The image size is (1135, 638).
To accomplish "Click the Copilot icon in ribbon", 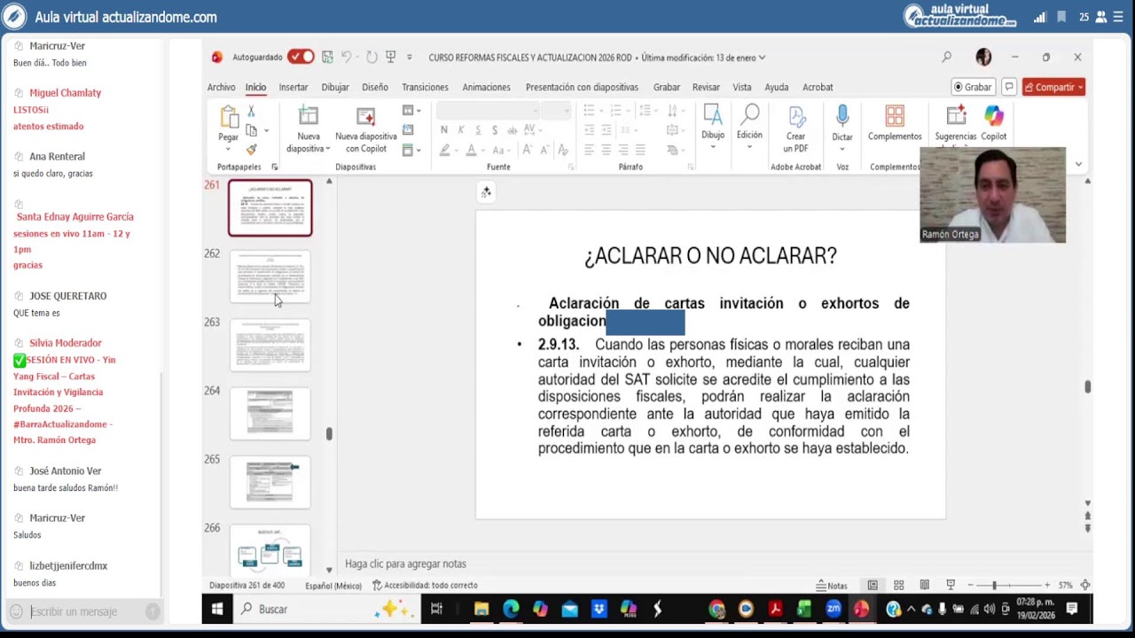I will coord(994,116).
